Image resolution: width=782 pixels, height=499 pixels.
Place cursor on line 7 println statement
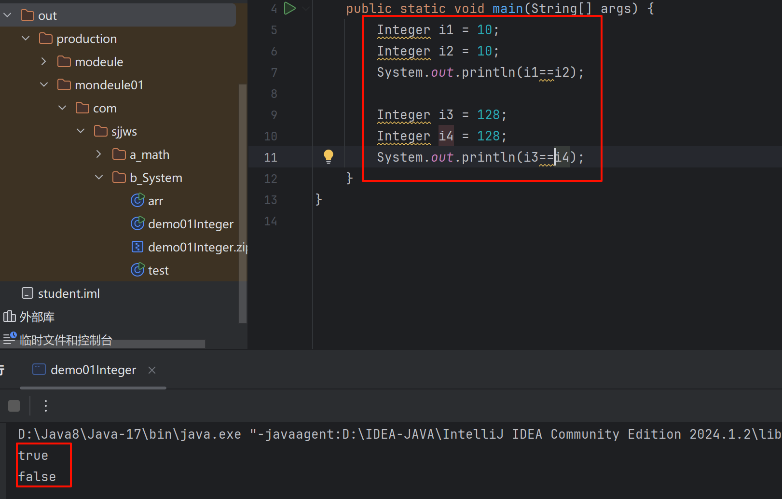[480, 72]
